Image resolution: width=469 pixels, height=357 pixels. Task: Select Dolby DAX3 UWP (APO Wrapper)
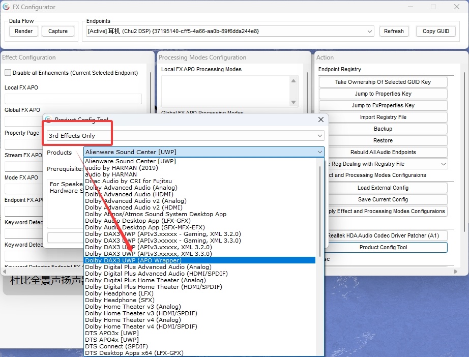(200, 260)
